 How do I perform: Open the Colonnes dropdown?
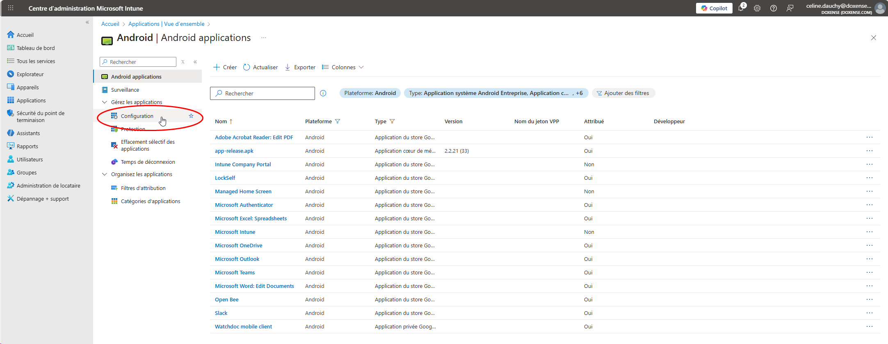point(343,67)
